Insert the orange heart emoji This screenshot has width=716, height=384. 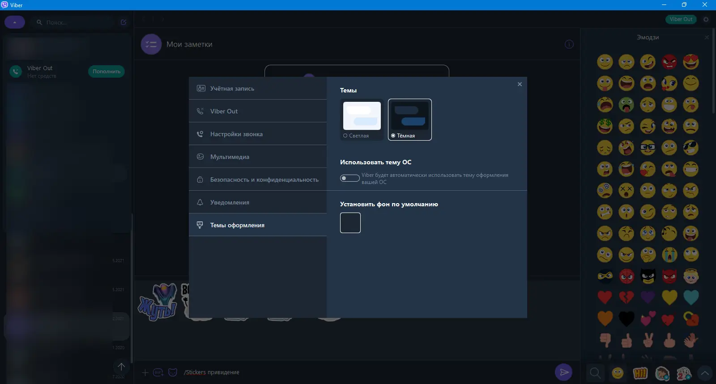[605, 319]
